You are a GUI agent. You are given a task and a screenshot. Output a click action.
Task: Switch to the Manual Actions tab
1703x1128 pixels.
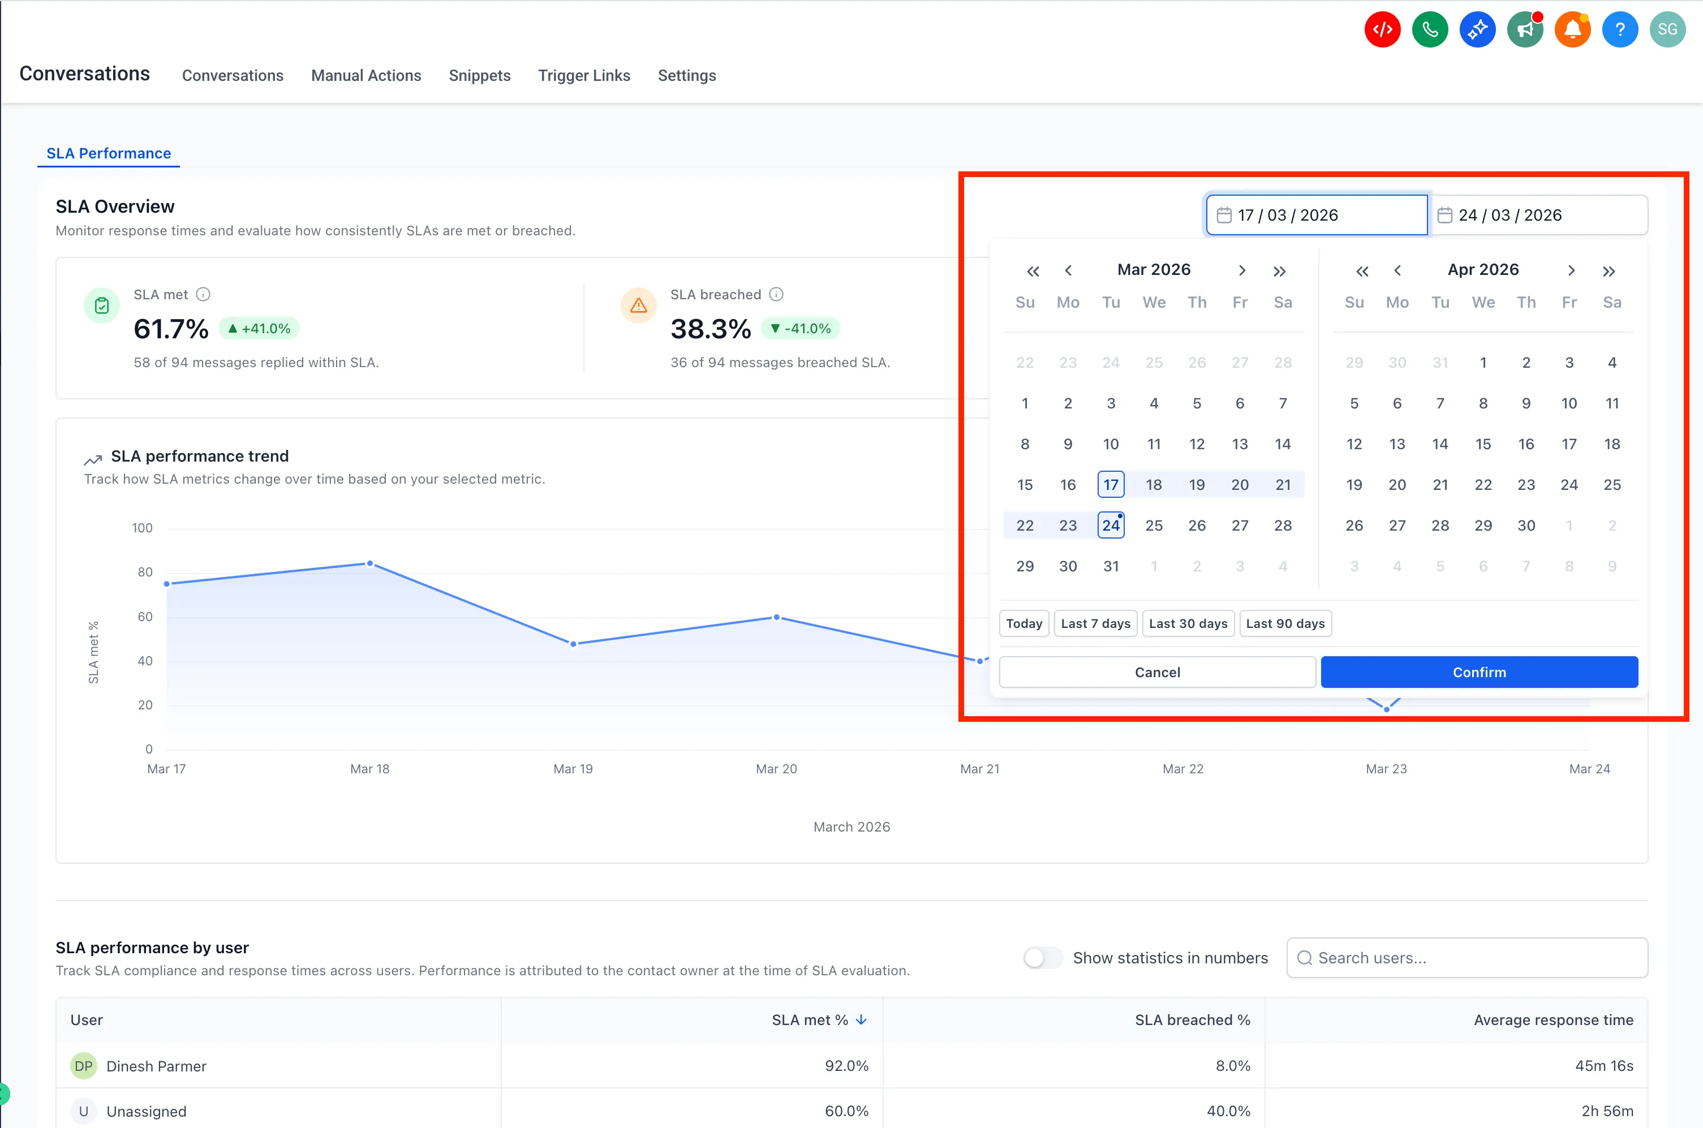(x=366, y=76)
